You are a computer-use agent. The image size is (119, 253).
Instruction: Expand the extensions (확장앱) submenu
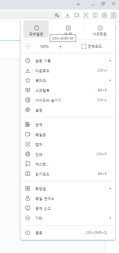(68, 188)
